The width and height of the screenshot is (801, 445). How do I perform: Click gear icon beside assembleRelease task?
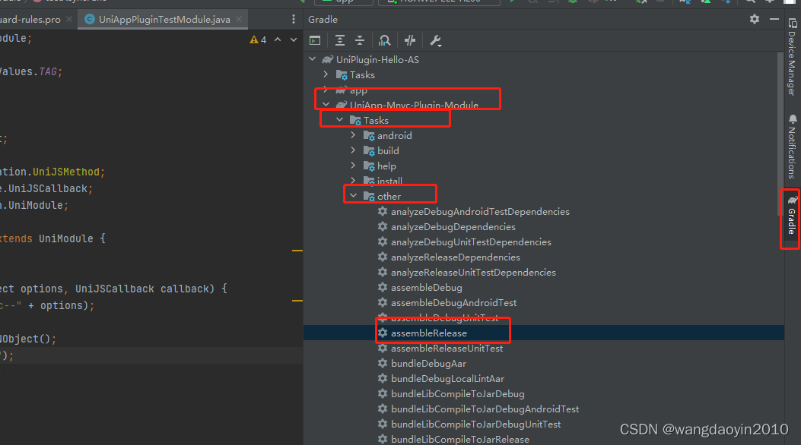382,333
